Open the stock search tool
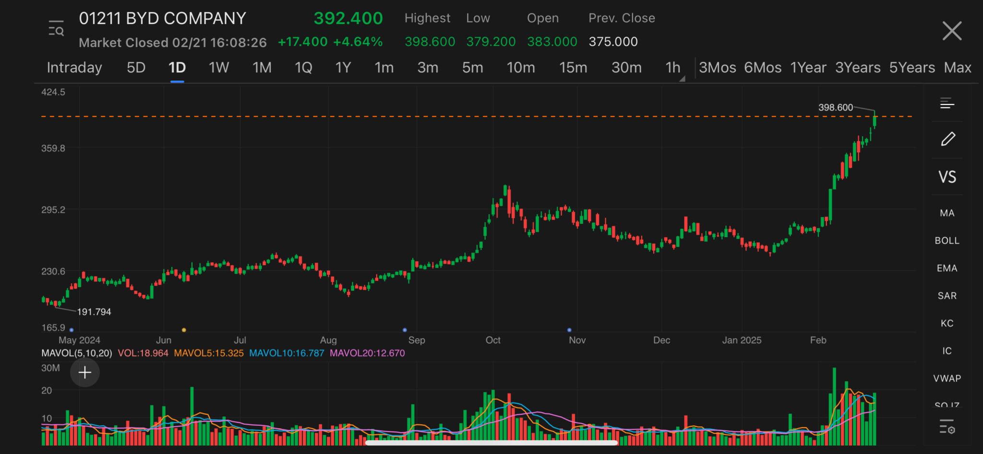Screen dimensions: 983x454 [56, 28]
